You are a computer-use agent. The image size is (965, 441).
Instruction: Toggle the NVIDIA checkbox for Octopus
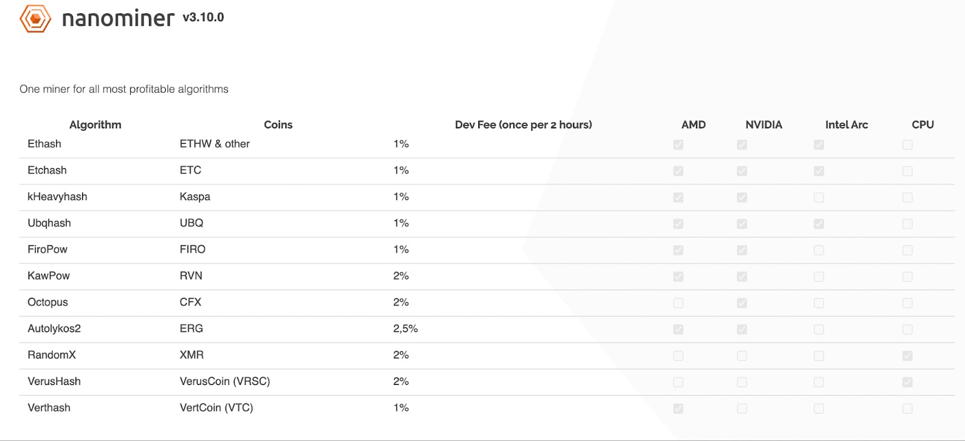coord(742,303)
